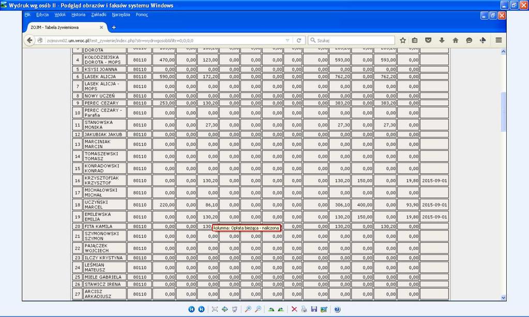Viewport: 529px width, 317px height.
Task: Click the name EMILEWSKA EMILIA
Action: (x=98, y=217)
